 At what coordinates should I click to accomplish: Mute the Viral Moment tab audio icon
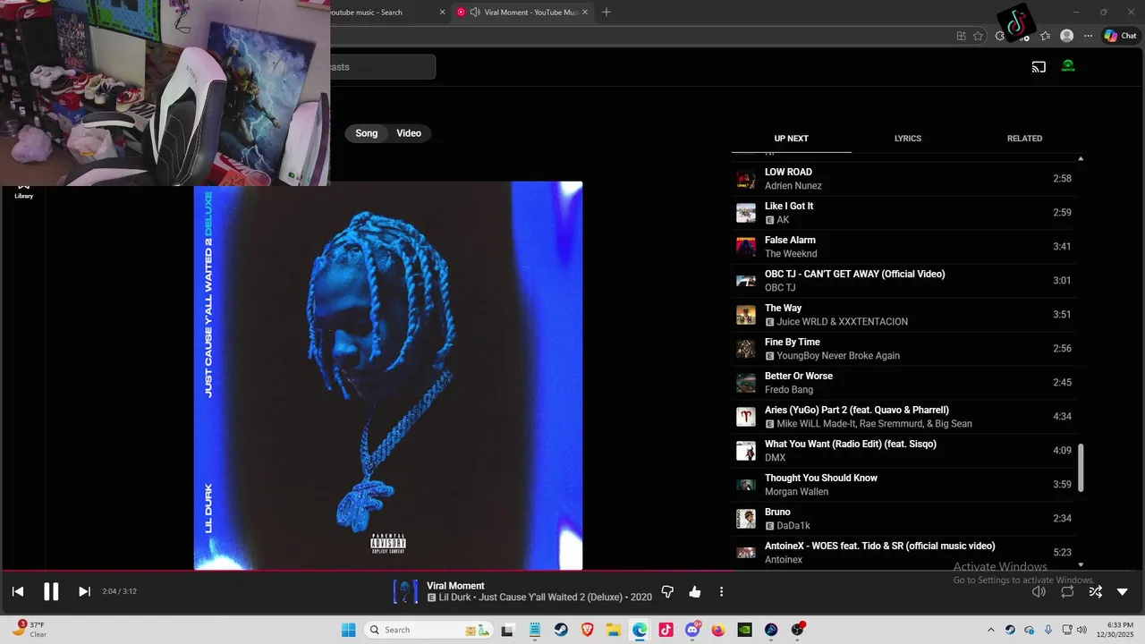pyautogui.click(x=475, y=13)
